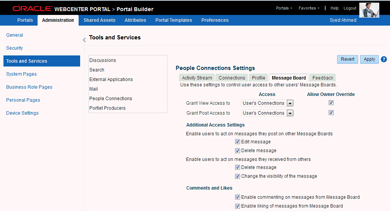
Task: Toggle Change the visibility of the message
Action: [x=237, y=176]
